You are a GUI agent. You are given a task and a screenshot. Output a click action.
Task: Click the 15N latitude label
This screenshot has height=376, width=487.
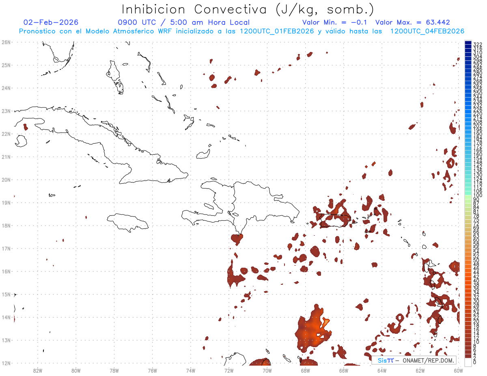point(6,294)
